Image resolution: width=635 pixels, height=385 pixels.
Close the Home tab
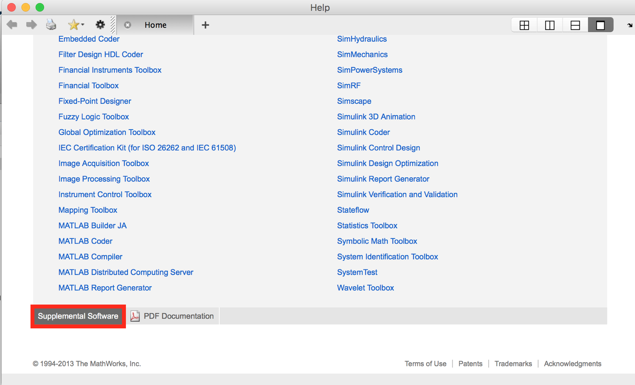click(127, 25)
